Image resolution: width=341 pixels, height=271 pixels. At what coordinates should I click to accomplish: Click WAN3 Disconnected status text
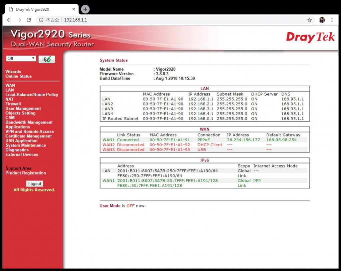click(131, 149)
